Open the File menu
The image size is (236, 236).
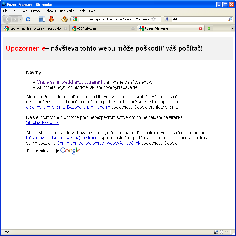(x=5, y=11)
